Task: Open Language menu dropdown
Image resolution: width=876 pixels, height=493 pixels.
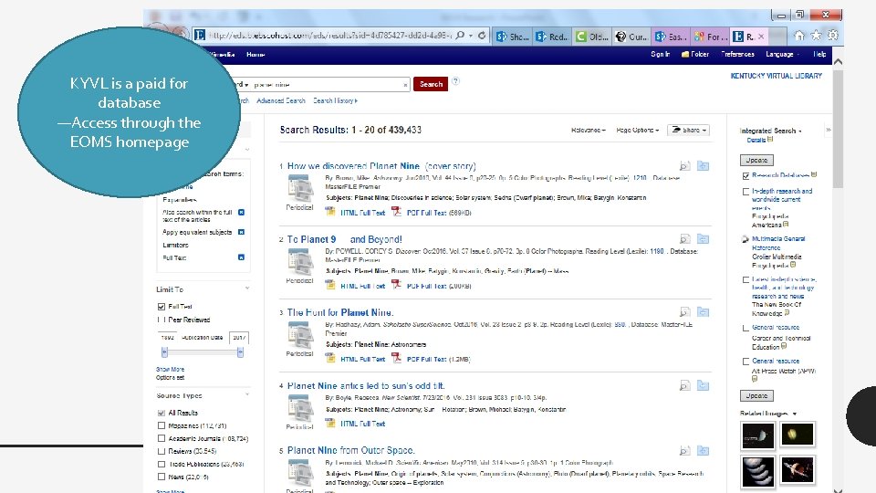Action: point(782,54)
